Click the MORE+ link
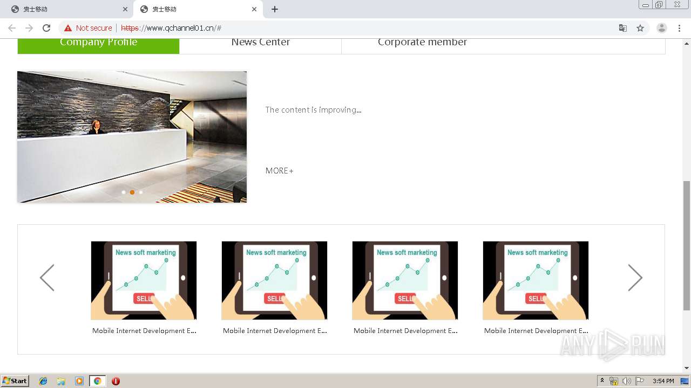 pyautogui.click(x=280, y=171)
